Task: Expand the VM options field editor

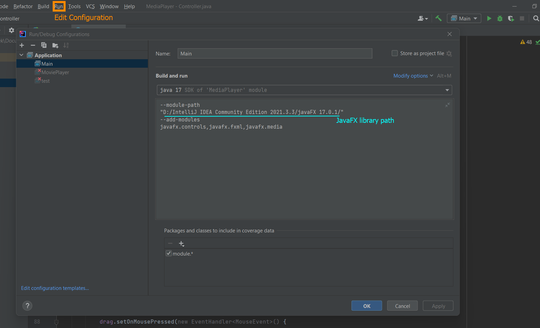Action: coord(448,105)
